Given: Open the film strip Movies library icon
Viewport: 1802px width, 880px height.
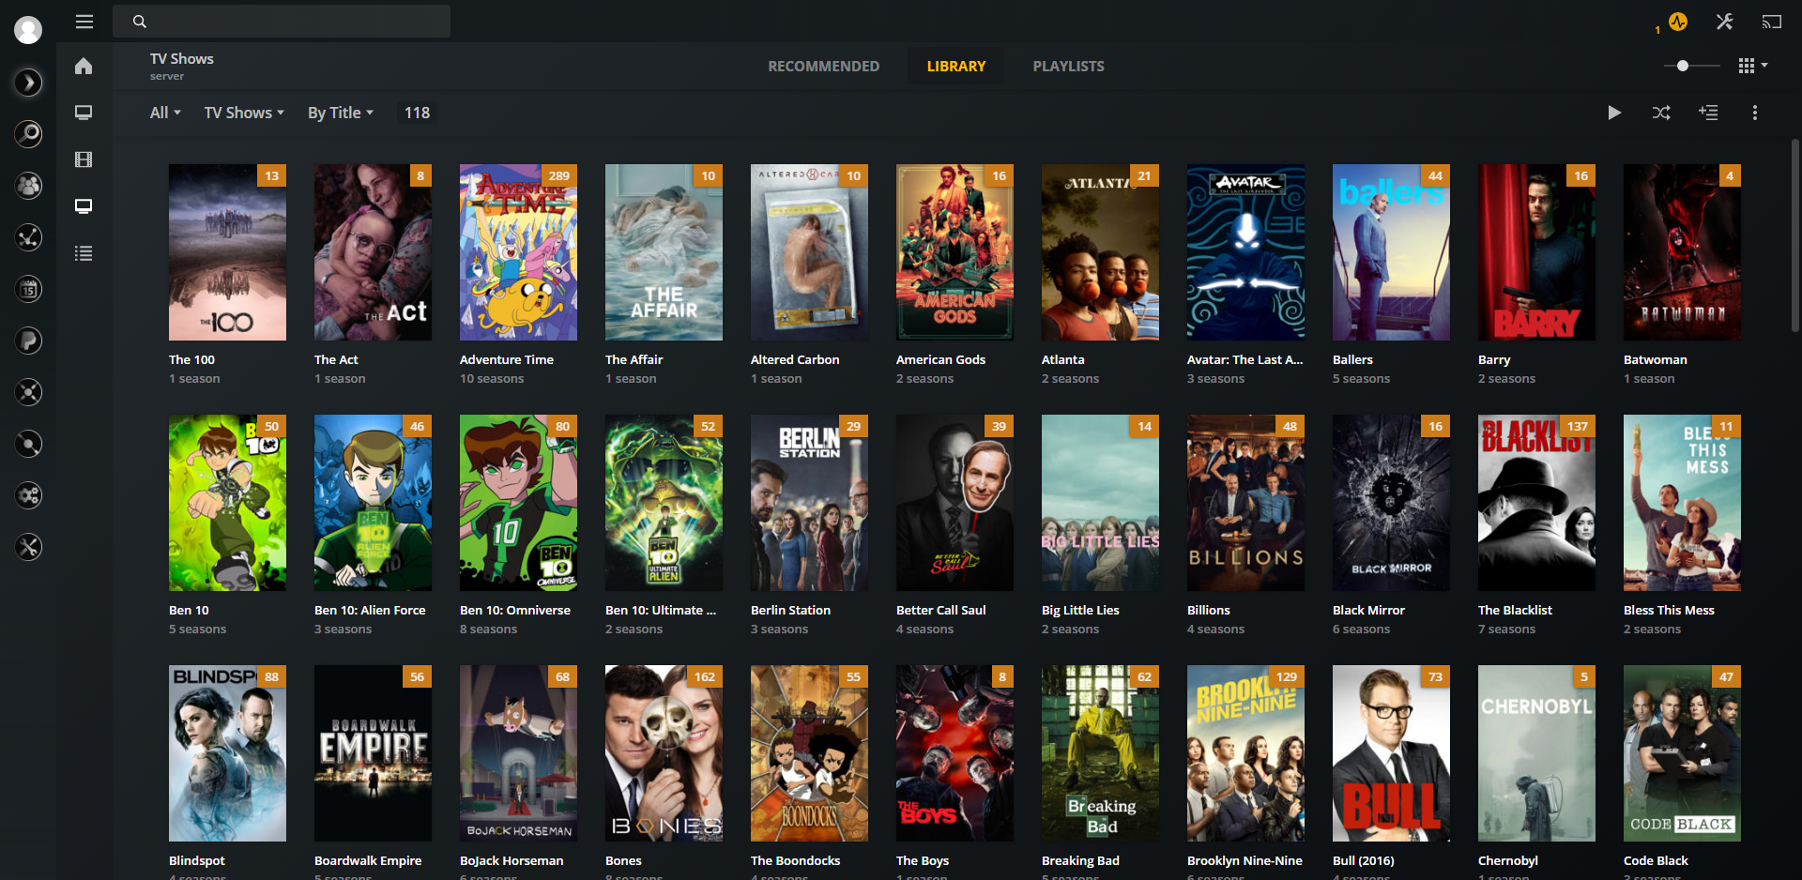Looking at the screenshot, I should tap(84, 159).
